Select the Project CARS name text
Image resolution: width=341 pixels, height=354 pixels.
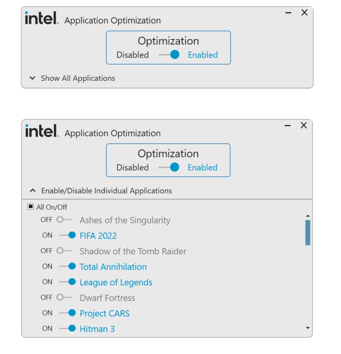(104, 313)
